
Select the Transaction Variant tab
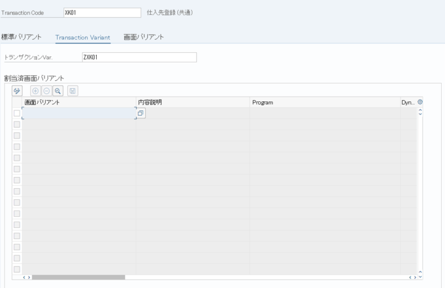coord(83,37)
